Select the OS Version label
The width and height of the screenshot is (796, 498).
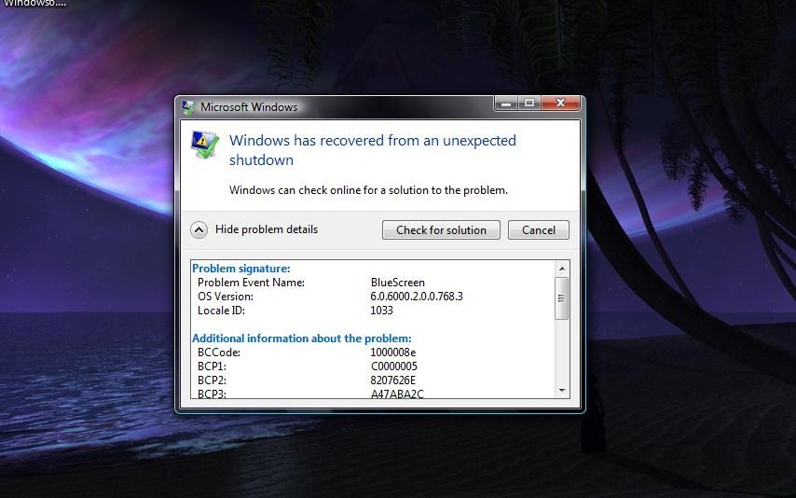point(226,297)
